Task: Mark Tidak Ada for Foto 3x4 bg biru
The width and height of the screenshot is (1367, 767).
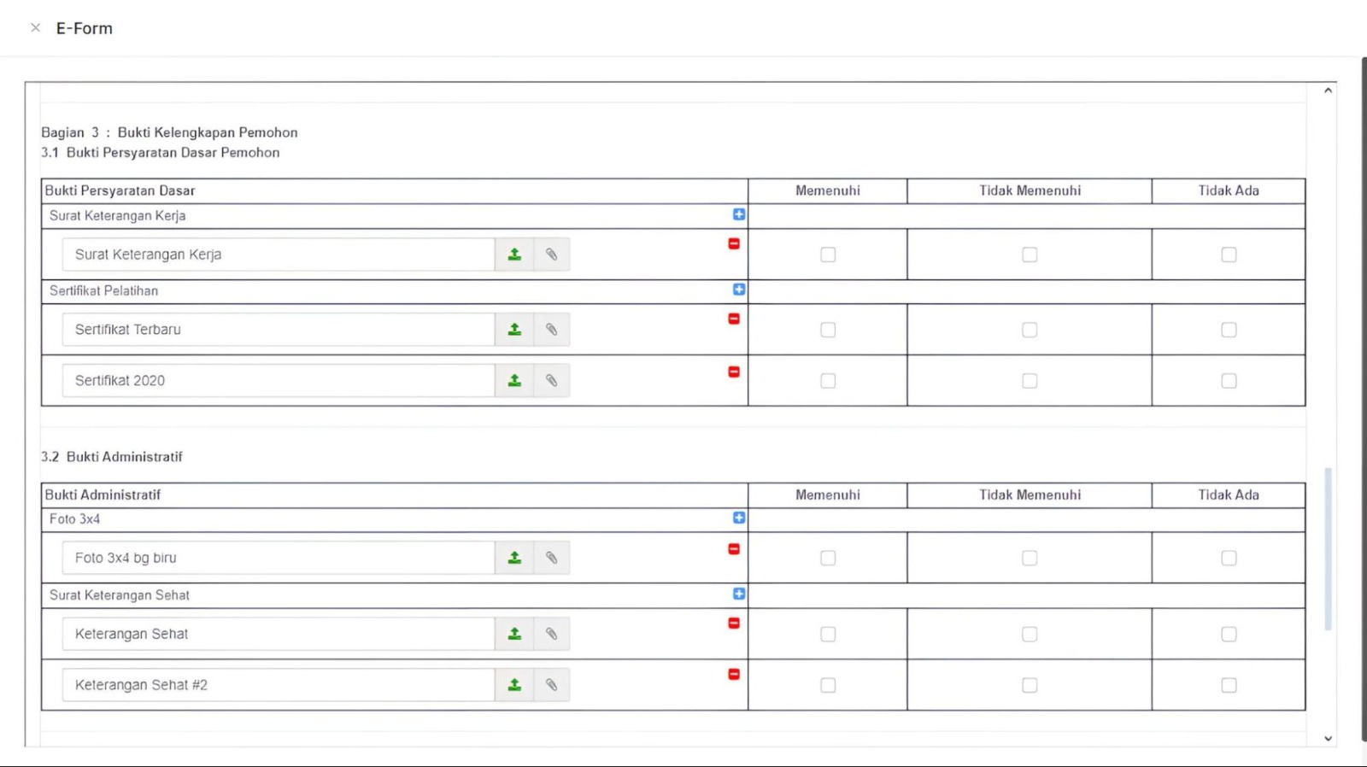Action: click(1229, 558)
